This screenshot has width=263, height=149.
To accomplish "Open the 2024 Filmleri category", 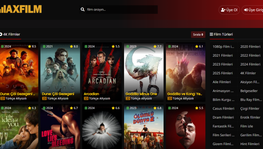I will coord(250,64).
